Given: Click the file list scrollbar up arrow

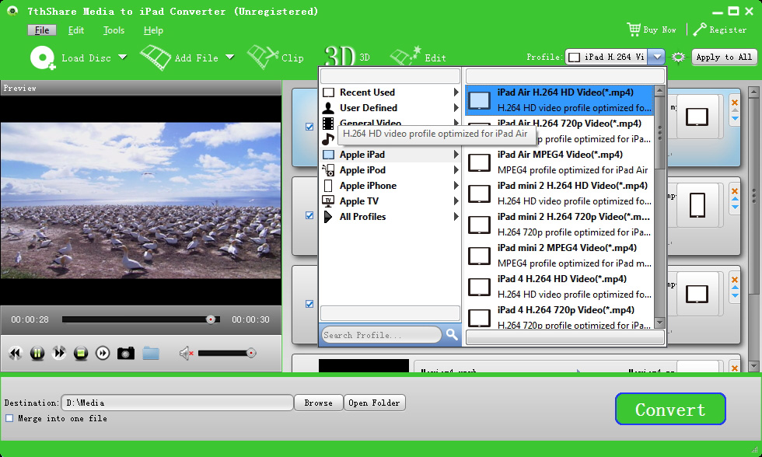Looking at the screenshot, I should tap(753, 92).
